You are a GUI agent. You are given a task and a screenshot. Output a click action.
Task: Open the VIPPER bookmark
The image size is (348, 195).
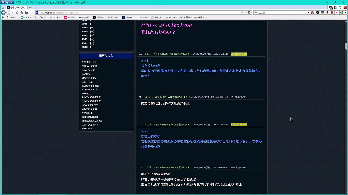pyautogui.click(x=128, y=17)
